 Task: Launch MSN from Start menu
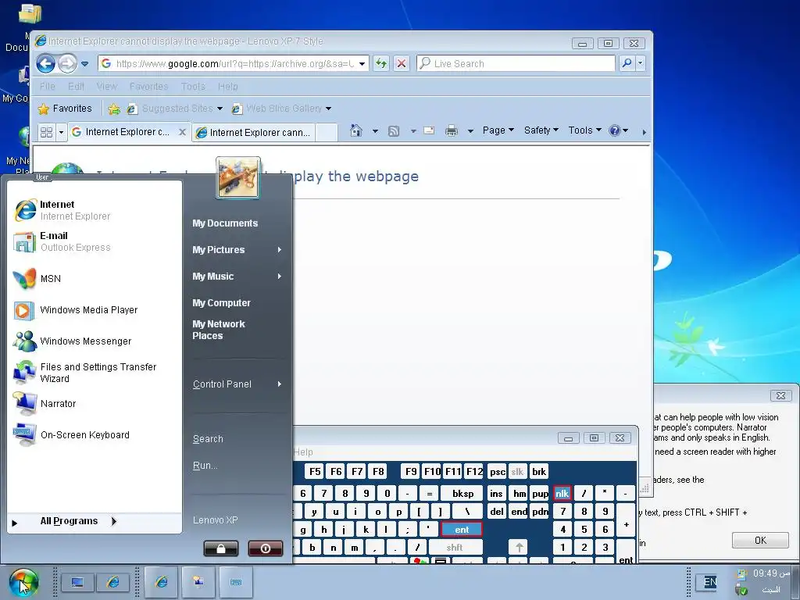point(95,279)
